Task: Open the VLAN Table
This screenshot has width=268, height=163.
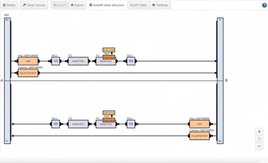Action: (x=138, y=5)
